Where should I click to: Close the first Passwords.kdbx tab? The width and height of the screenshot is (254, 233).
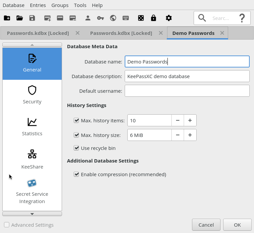point(78,33)
